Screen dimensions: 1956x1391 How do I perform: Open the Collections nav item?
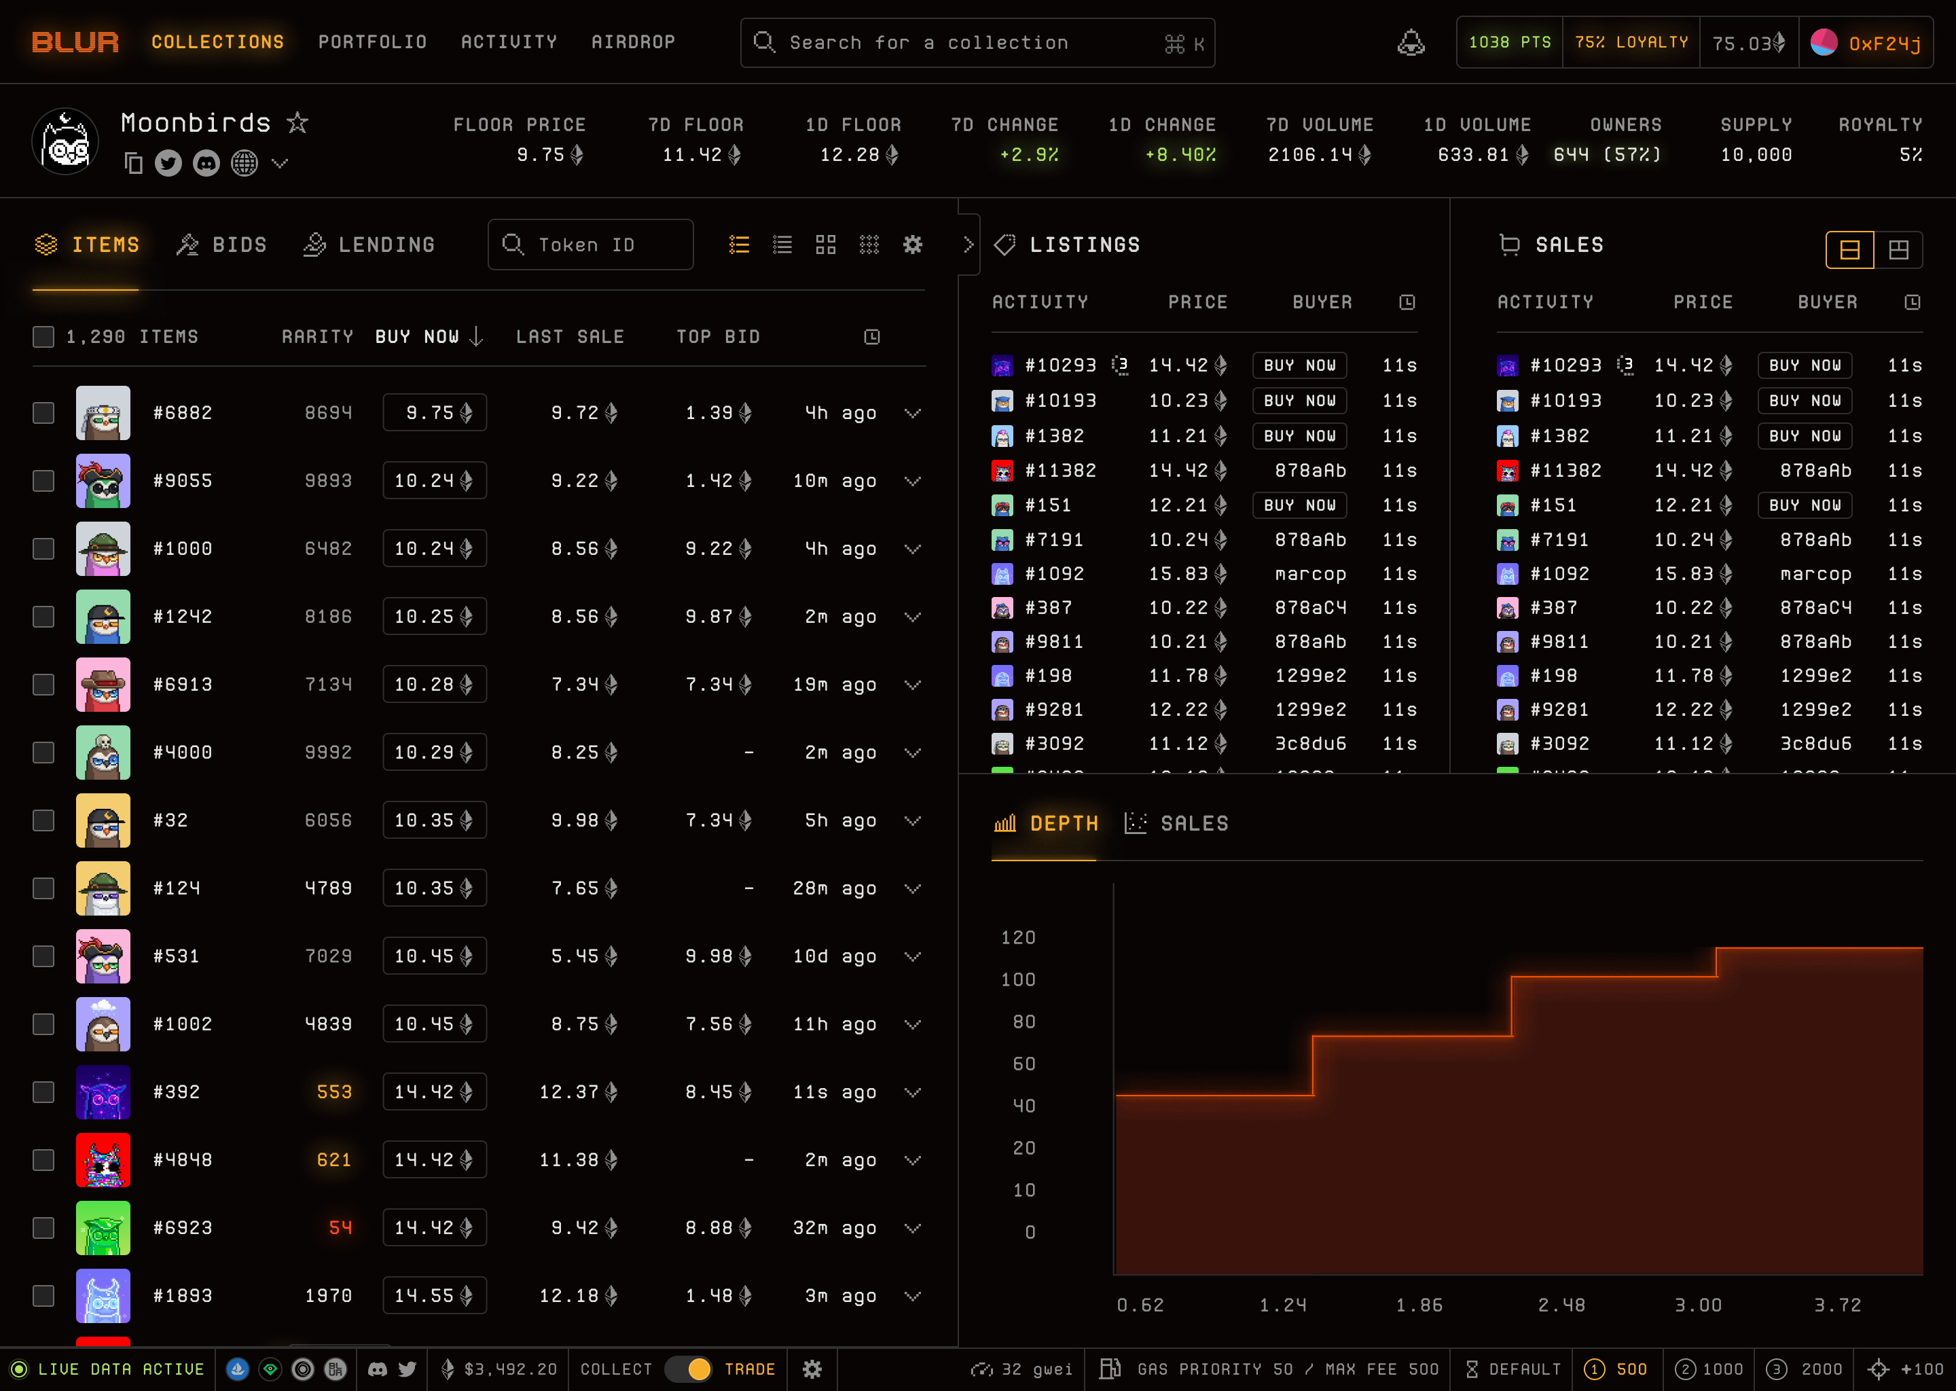[217, 42]
